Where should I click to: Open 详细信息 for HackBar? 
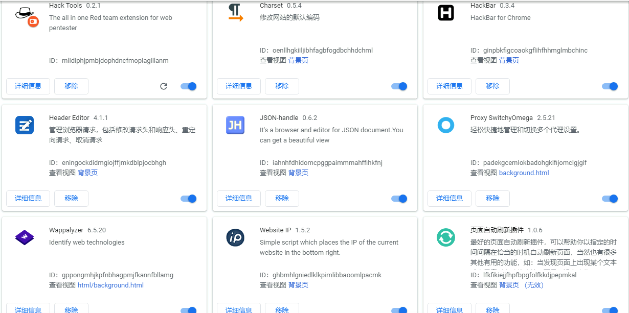pos(450,86)
